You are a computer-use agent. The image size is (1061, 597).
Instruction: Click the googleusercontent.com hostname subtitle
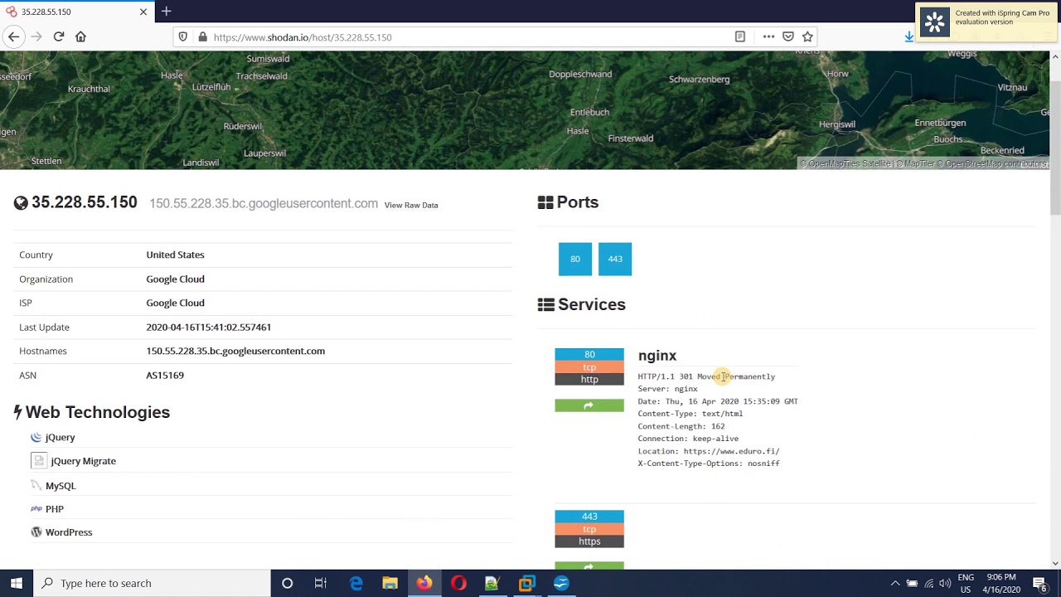point(264,203)
